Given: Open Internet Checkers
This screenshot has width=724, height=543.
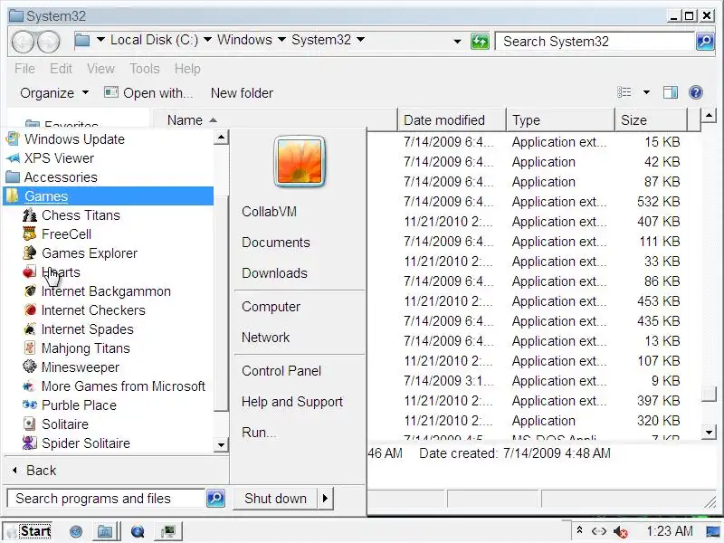Looking at the screenshot, I should [84, 310].
